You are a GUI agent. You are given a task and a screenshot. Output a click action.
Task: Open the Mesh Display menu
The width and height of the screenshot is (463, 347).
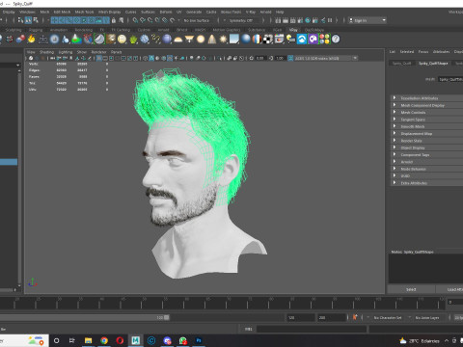click(x=109, y=12)
